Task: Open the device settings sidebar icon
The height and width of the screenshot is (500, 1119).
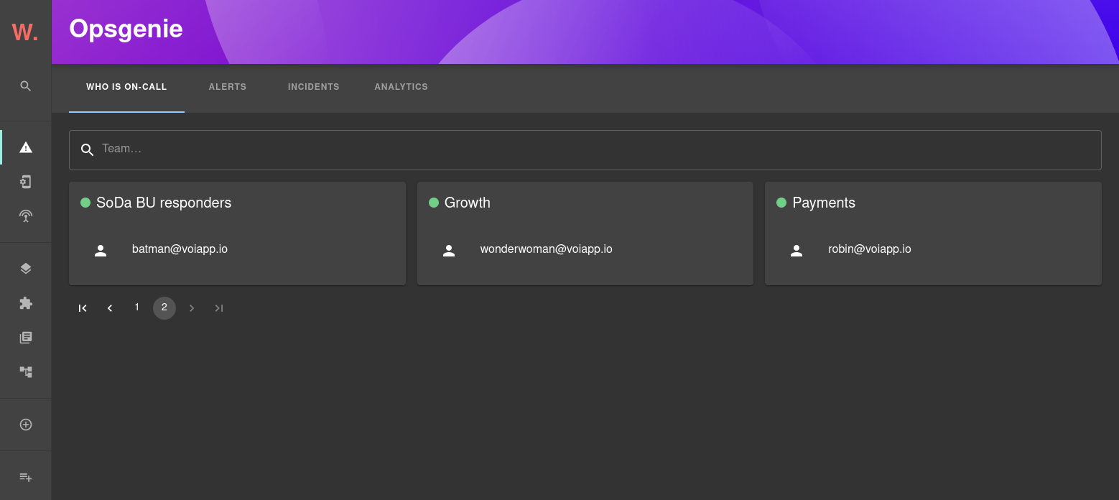Action: pos(26,182)
